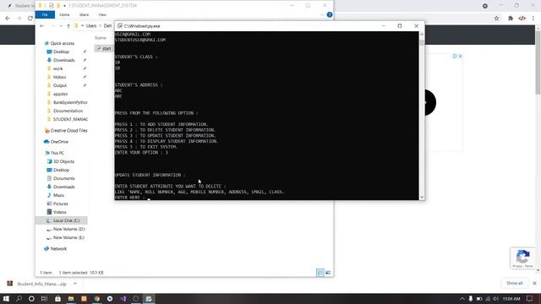
Task: Open Desktop under This PC
Action: click(x=61, y=170)
